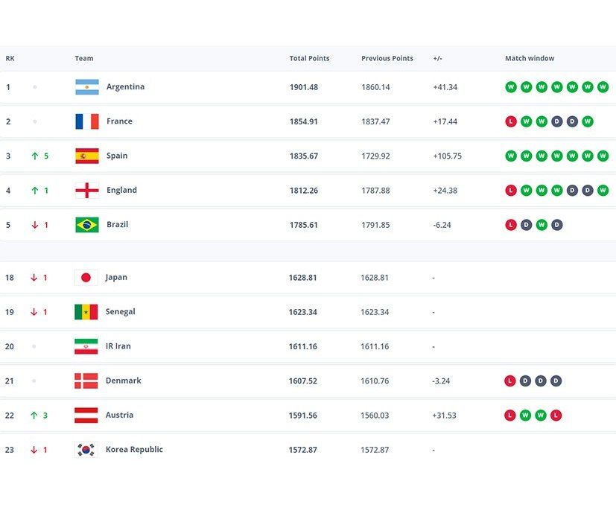Click France's red L match result badge

[510, 121]
